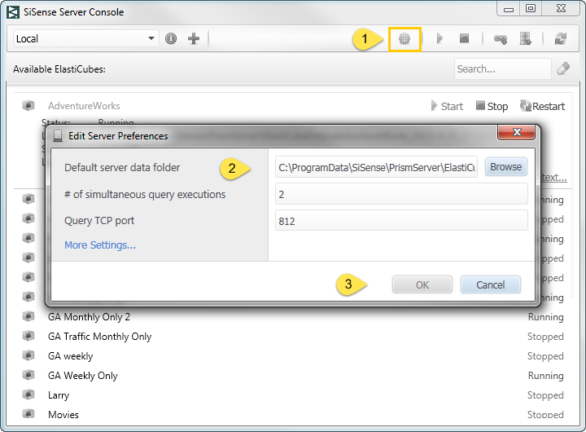Click the add-server database icon in toolbar

coord(526,38)
